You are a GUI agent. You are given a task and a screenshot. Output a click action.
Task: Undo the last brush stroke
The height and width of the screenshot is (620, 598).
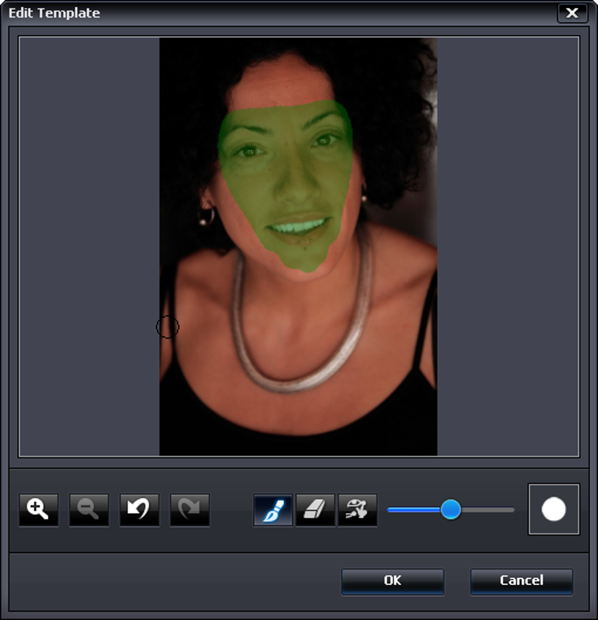[x=139, y=510]
